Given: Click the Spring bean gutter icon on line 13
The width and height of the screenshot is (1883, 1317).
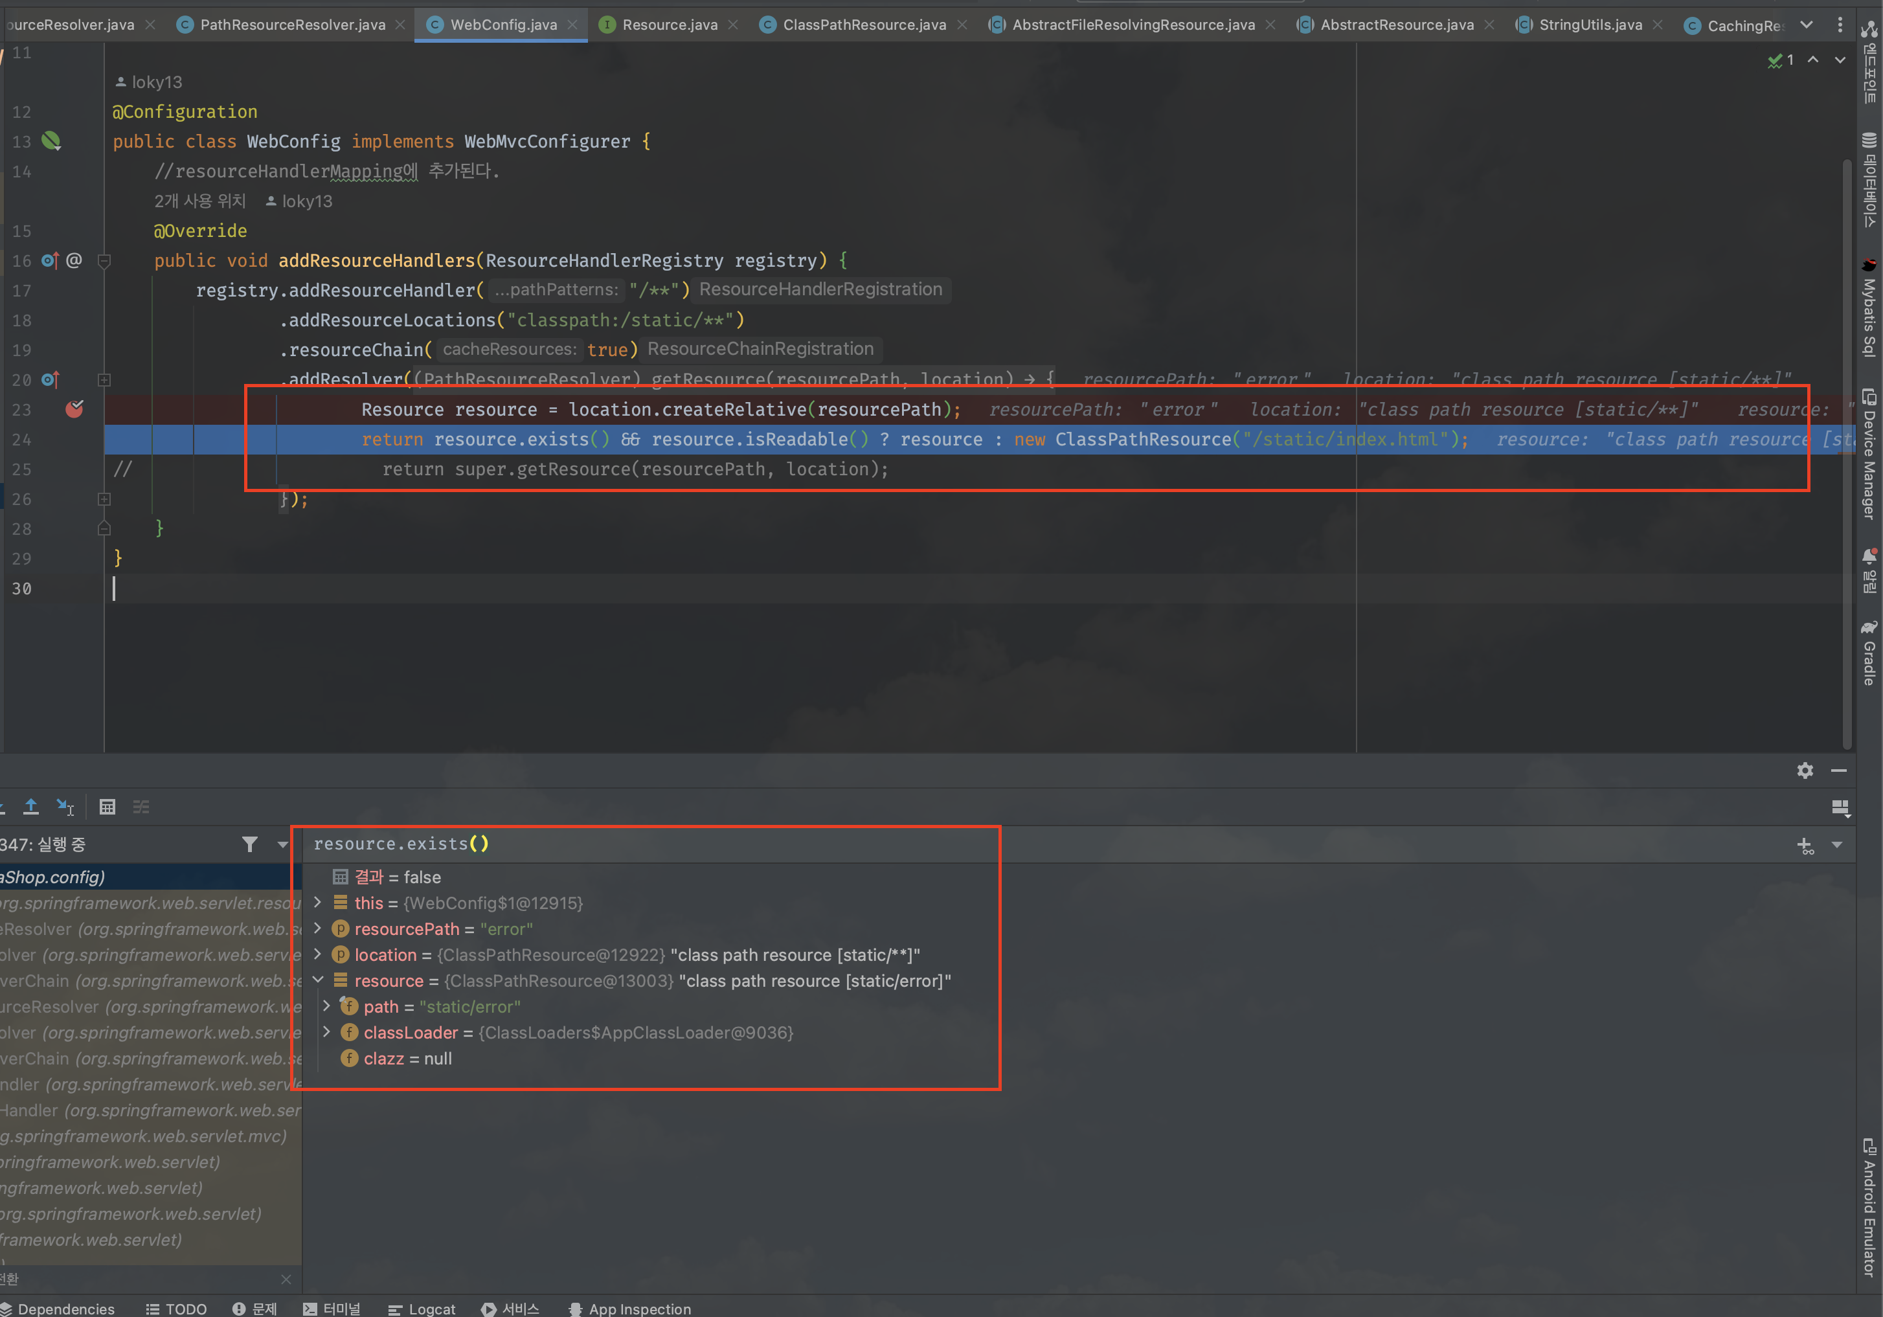Looking at the screenshot, I should tap(51, 141).
